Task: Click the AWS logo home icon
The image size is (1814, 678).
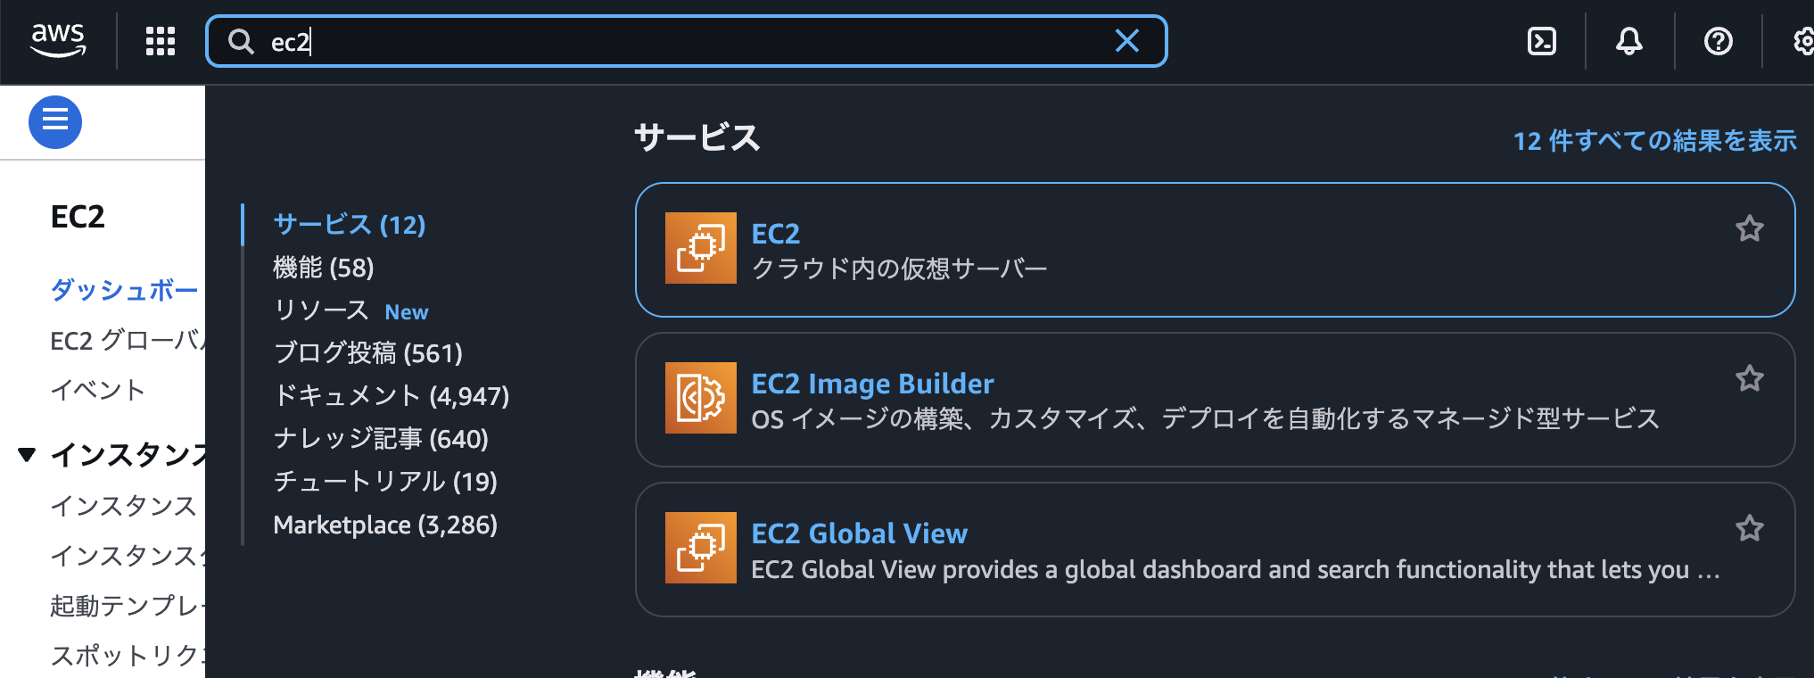Action: [x=58, y=40]
